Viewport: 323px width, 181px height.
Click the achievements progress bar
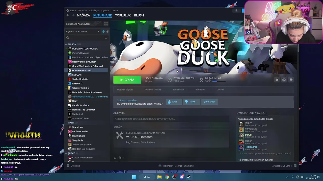tap(219, 81)
